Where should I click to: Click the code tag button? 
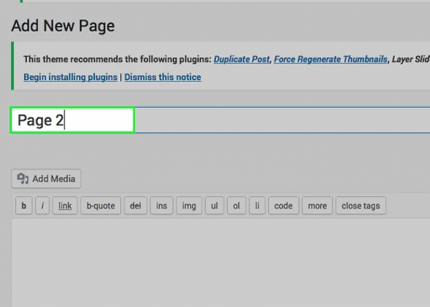point(283,206)
